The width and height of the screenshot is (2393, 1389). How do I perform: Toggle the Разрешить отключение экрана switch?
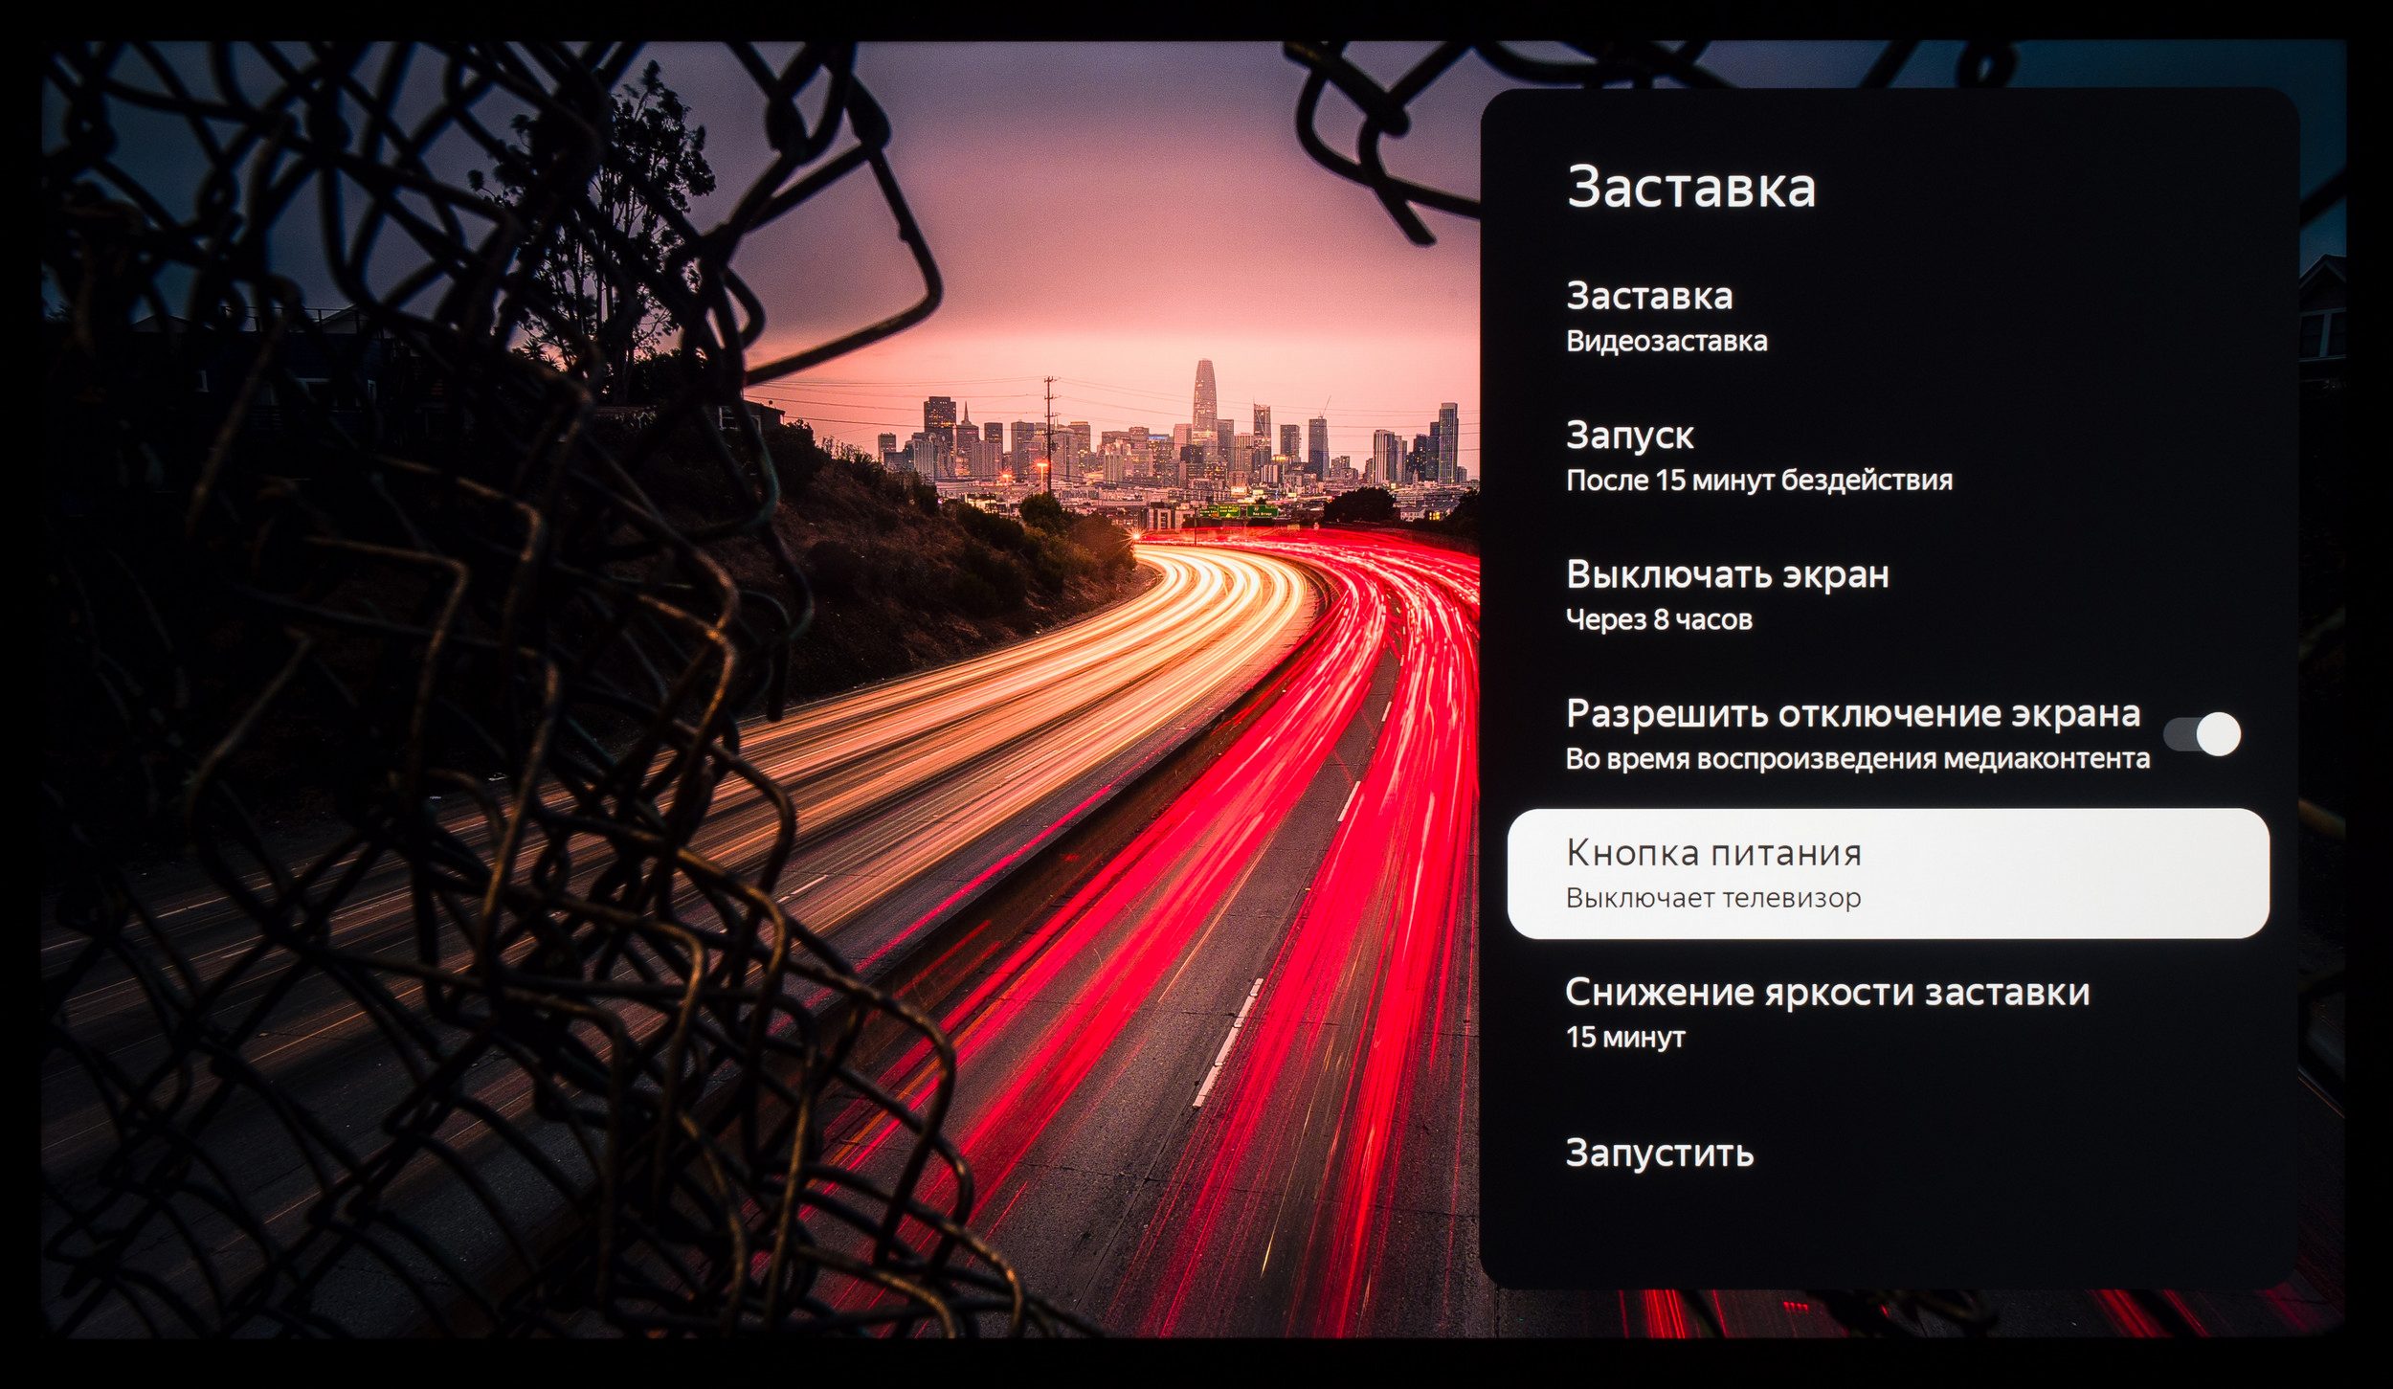coord(2201,734)
